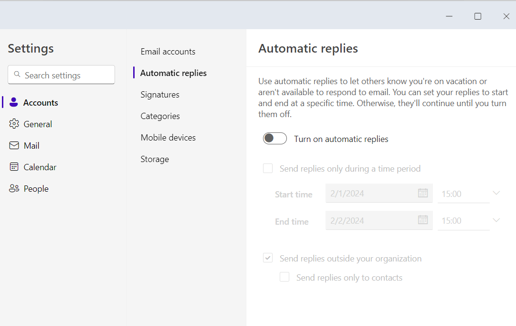Click the search magnifier icon

(x=18, y=75)
